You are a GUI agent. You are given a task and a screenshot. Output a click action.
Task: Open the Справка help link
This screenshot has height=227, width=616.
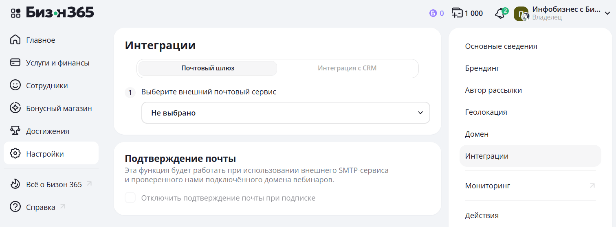point(41,207)
